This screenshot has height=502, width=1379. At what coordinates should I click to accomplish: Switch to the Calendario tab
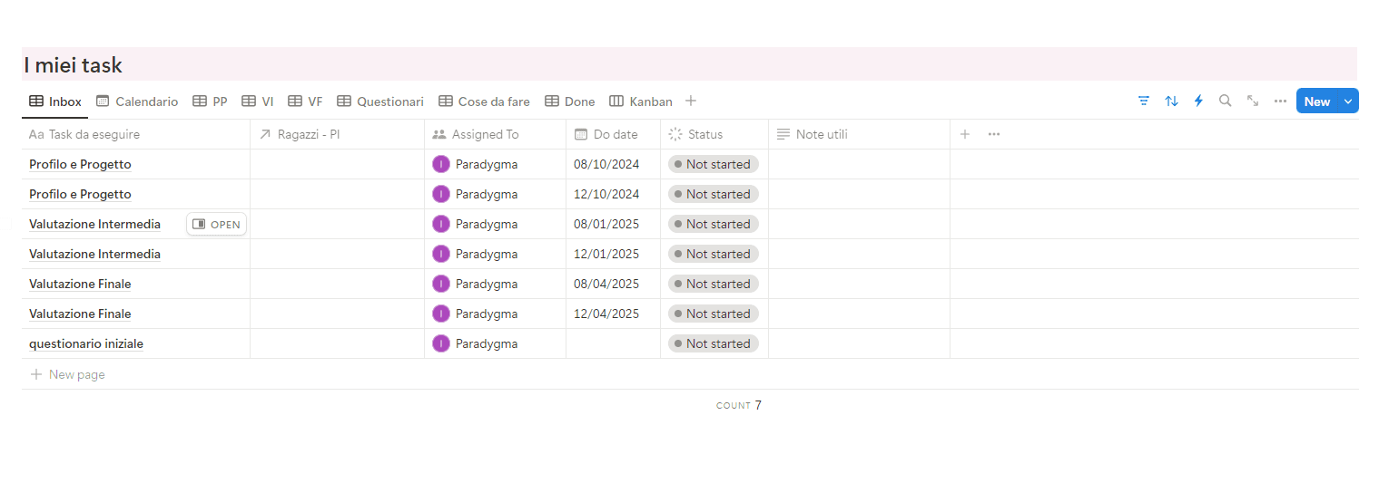[x=137, y=101]
